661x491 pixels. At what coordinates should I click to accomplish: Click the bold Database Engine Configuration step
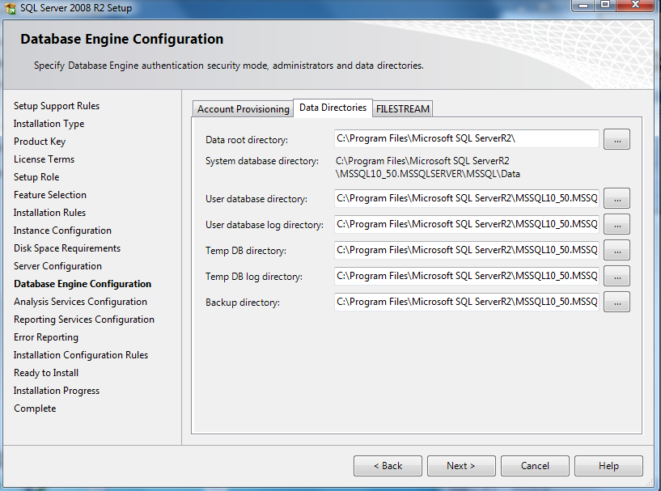[83, 284]
